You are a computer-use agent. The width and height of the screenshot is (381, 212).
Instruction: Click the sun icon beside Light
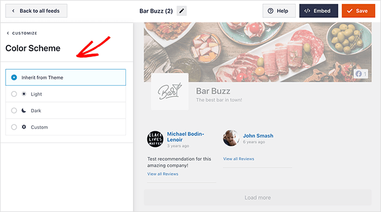24,94
